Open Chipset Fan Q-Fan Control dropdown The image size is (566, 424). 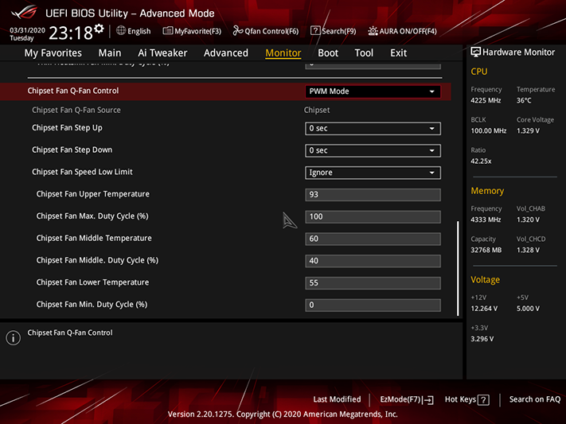click(x=373, y=91)
